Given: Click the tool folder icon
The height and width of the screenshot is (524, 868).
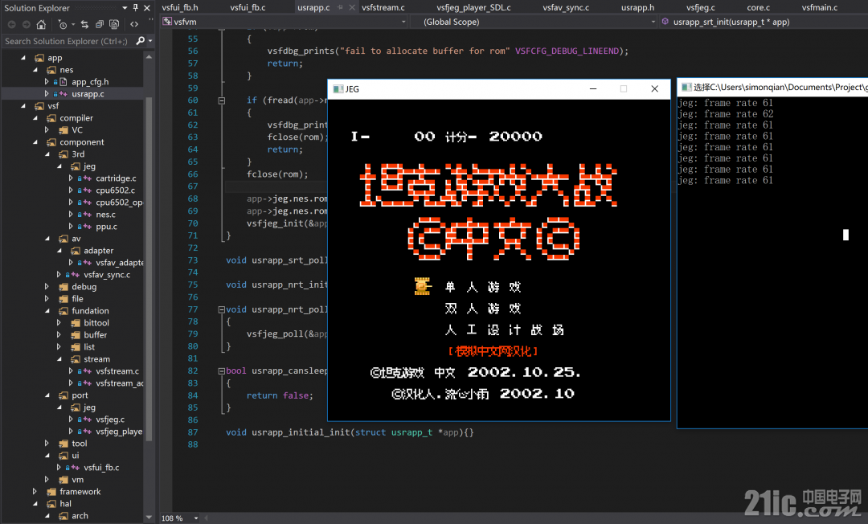Looking at the screenshot, I should click(63, 443).
